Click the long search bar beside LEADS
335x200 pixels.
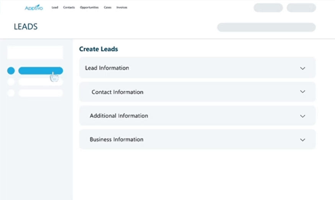click(x=266, y=27)
